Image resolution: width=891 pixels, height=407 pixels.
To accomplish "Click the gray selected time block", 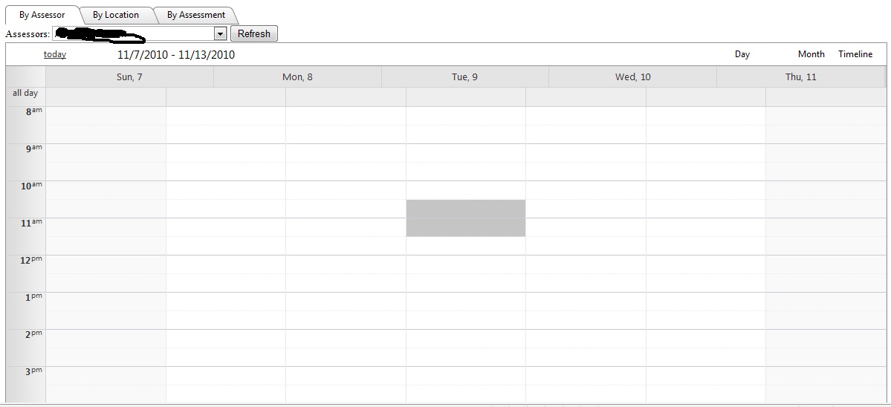I will point(465,218).
